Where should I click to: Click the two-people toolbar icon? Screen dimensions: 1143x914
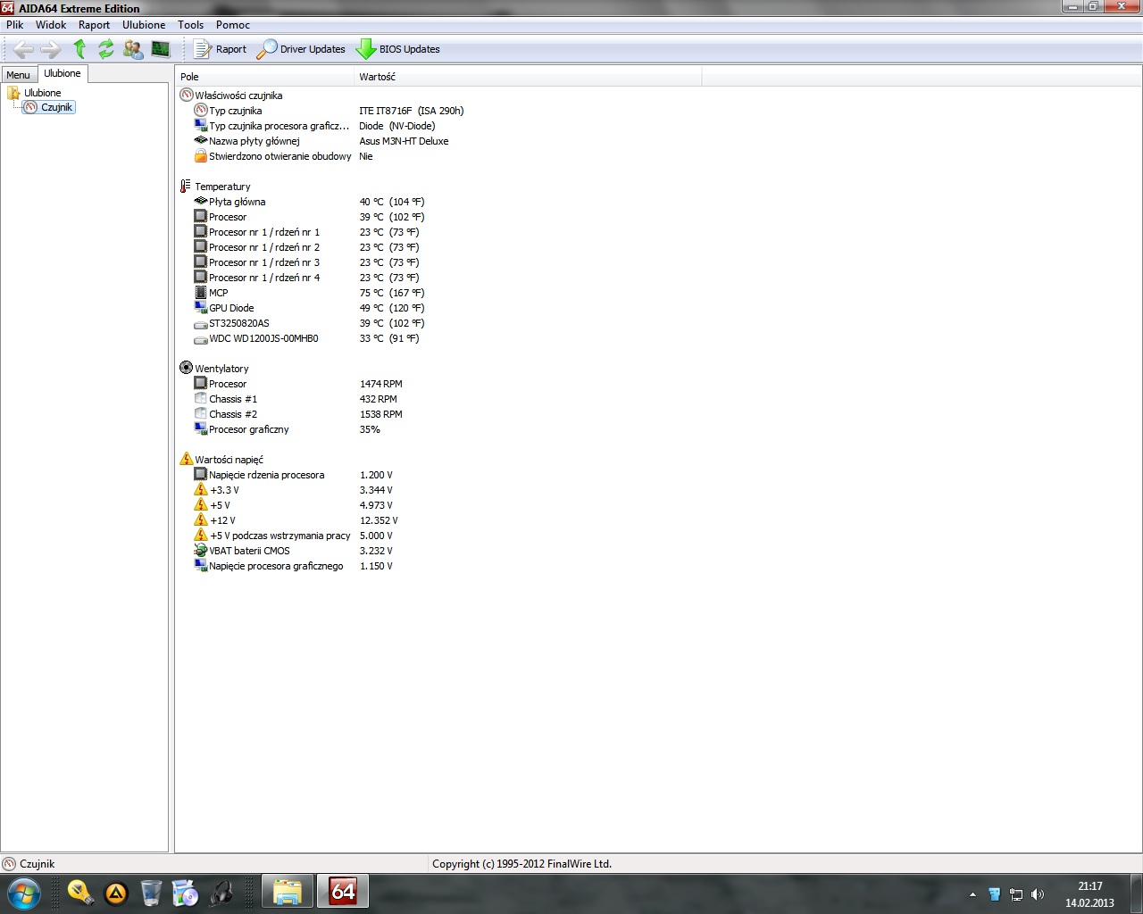click(133, 49)
